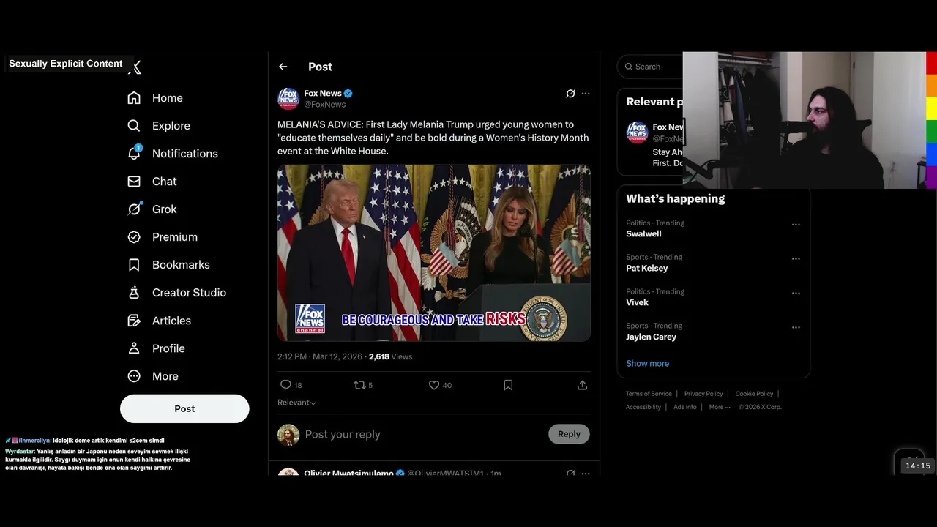Select Articles in the navigation menu

(171, 321)
